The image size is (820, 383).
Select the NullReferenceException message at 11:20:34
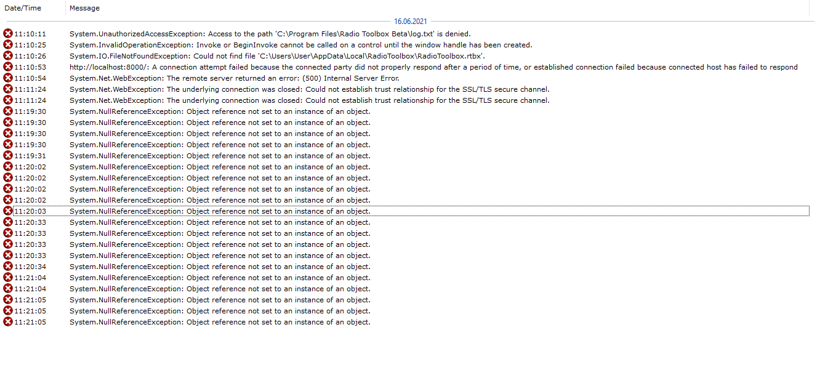tap(220, 267)
